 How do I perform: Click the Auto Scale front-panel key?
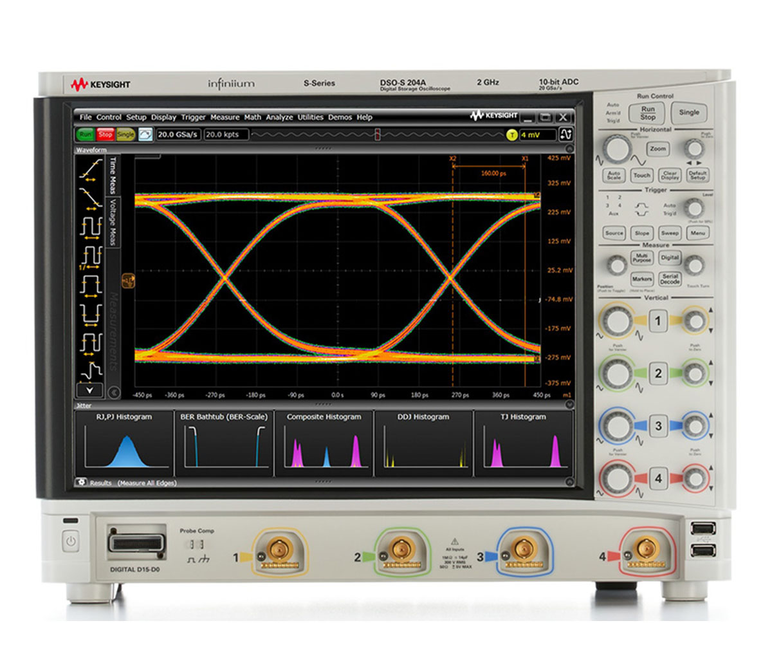pyautogui.click(x=614, y=175)
